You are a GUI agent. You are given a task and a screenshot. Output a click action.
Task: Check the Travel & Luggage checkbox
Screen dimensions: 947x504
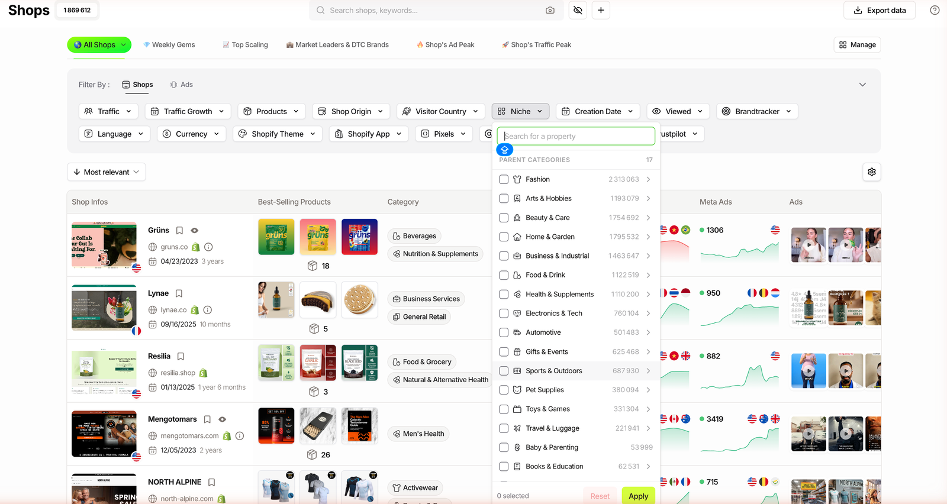click(x=504, y=428)
